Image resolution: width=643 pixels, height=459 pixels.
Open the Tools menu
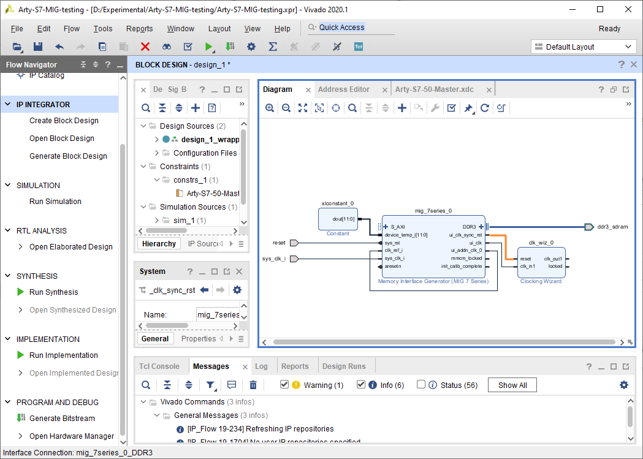(102, 29)
